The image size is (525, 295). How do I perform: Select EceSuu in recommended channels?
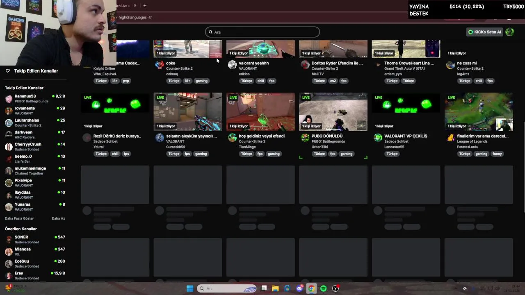coord(35,263)
